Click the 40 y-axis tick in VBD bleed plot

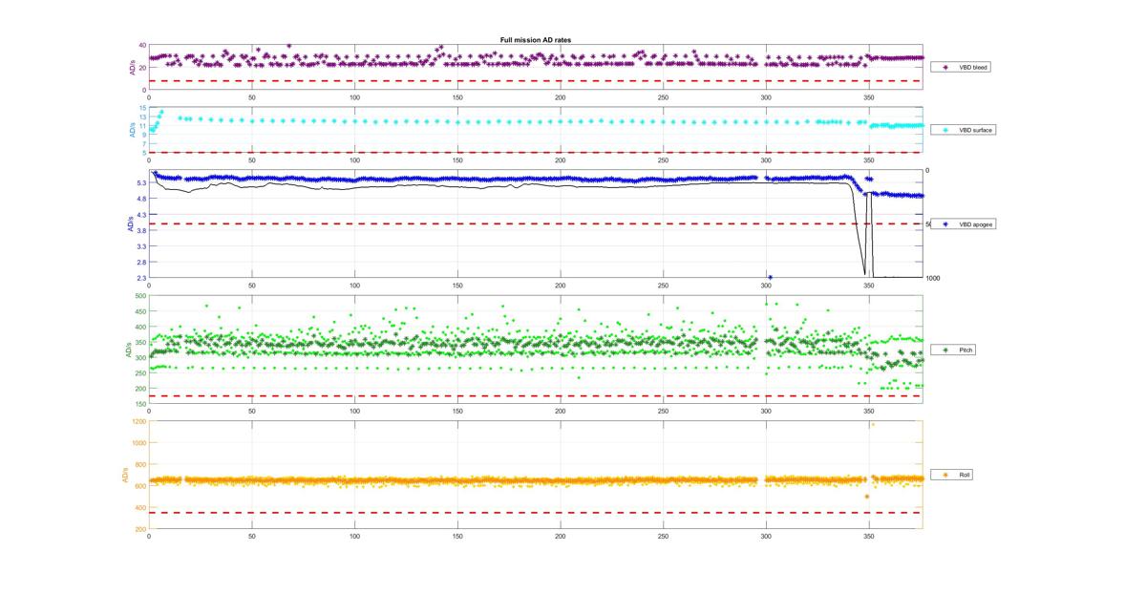click(142, 46)
